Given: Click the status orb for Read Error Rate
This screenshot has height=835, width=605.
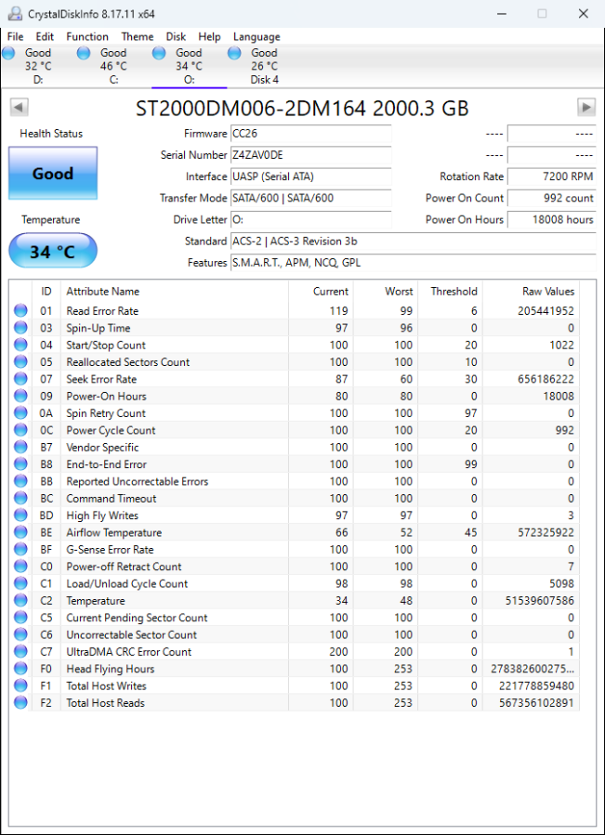Looking at the screenshot, I should [x=20, y=310].
